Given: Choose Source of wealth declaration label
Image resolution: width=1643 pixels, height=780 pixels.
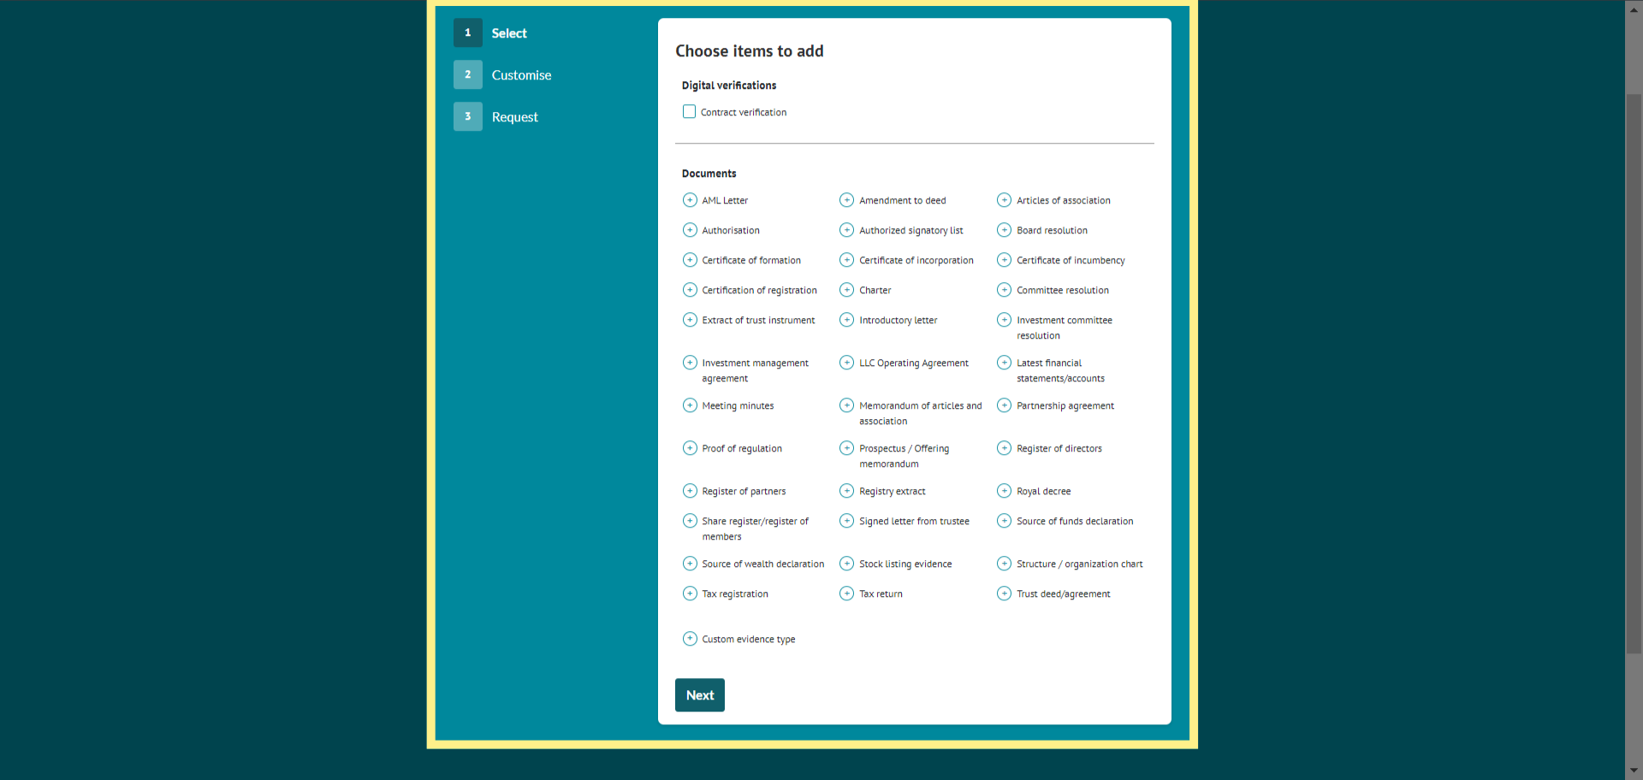Looking at the screenshot, I should (763, 564).
